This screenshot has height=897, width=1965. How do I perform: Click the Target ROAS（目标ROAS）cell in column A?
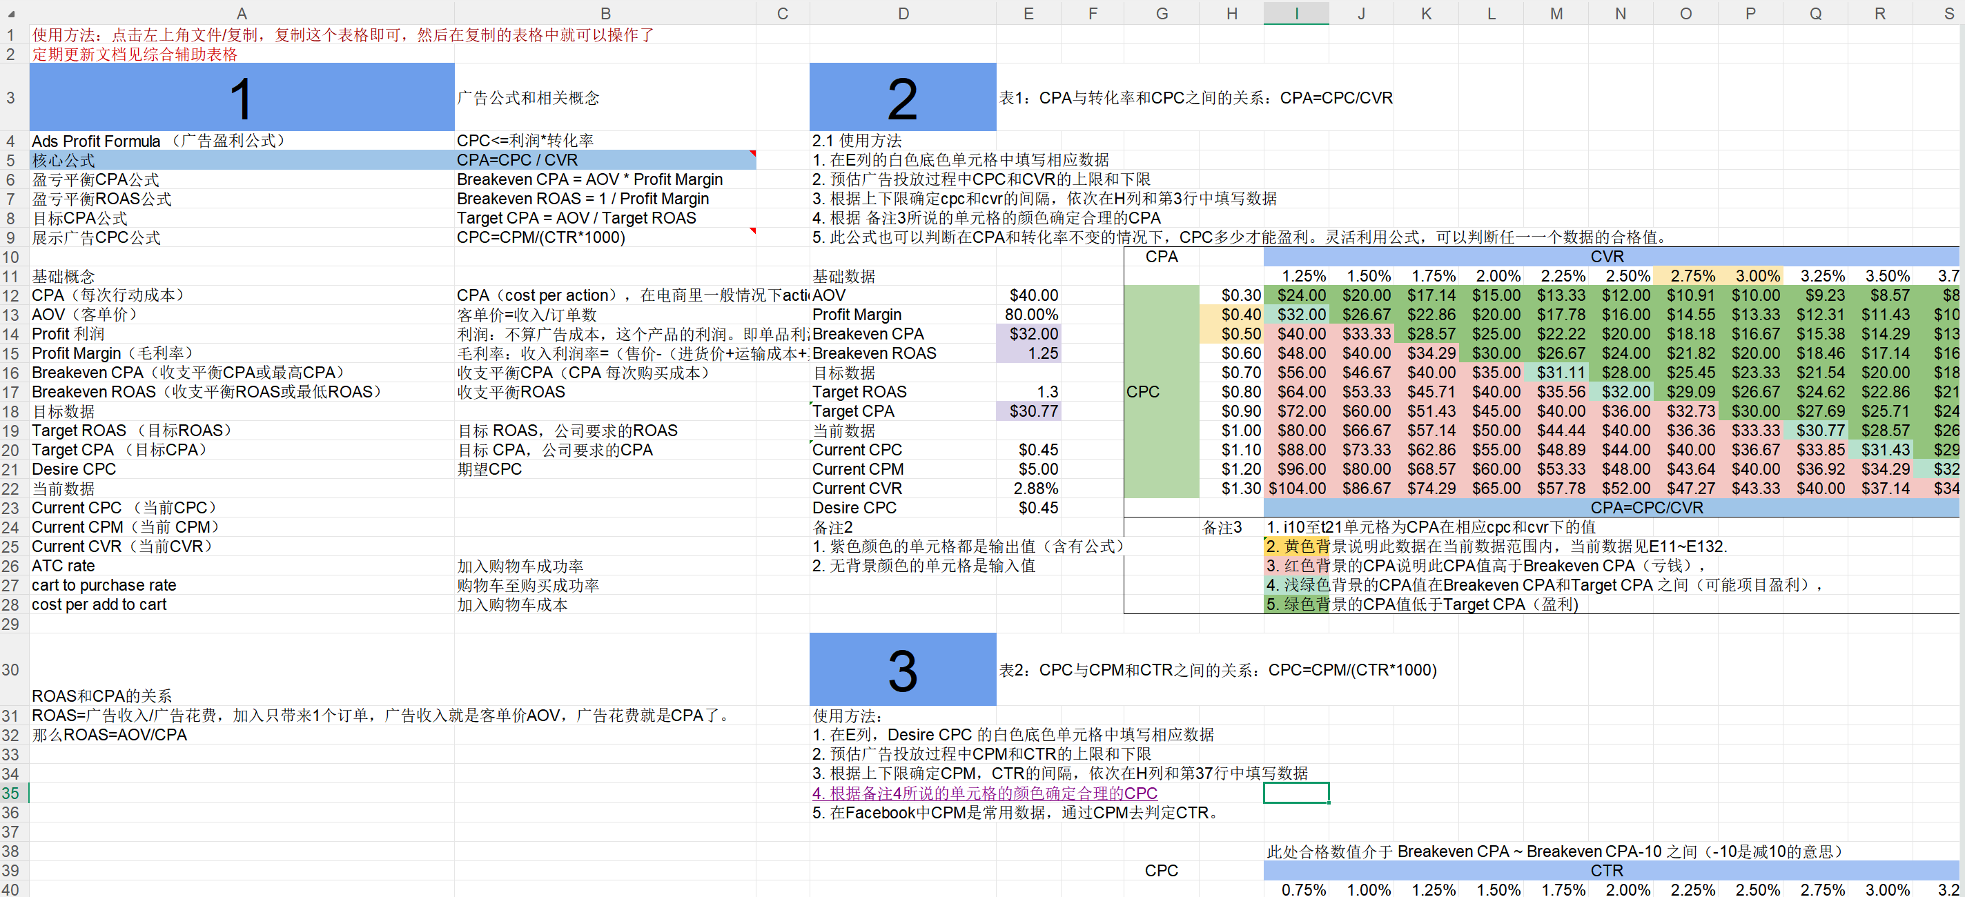242,430
